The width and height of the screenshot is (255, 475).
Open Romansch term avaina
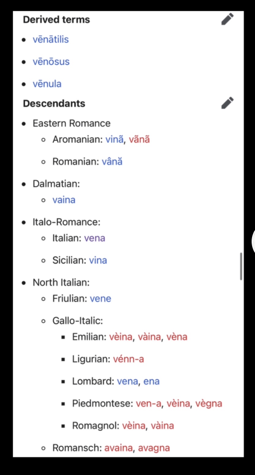click(119, 448)
